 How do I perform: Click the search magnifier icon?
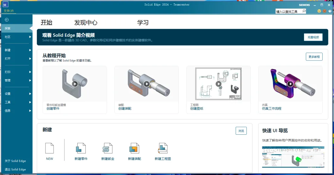[304, 11]
